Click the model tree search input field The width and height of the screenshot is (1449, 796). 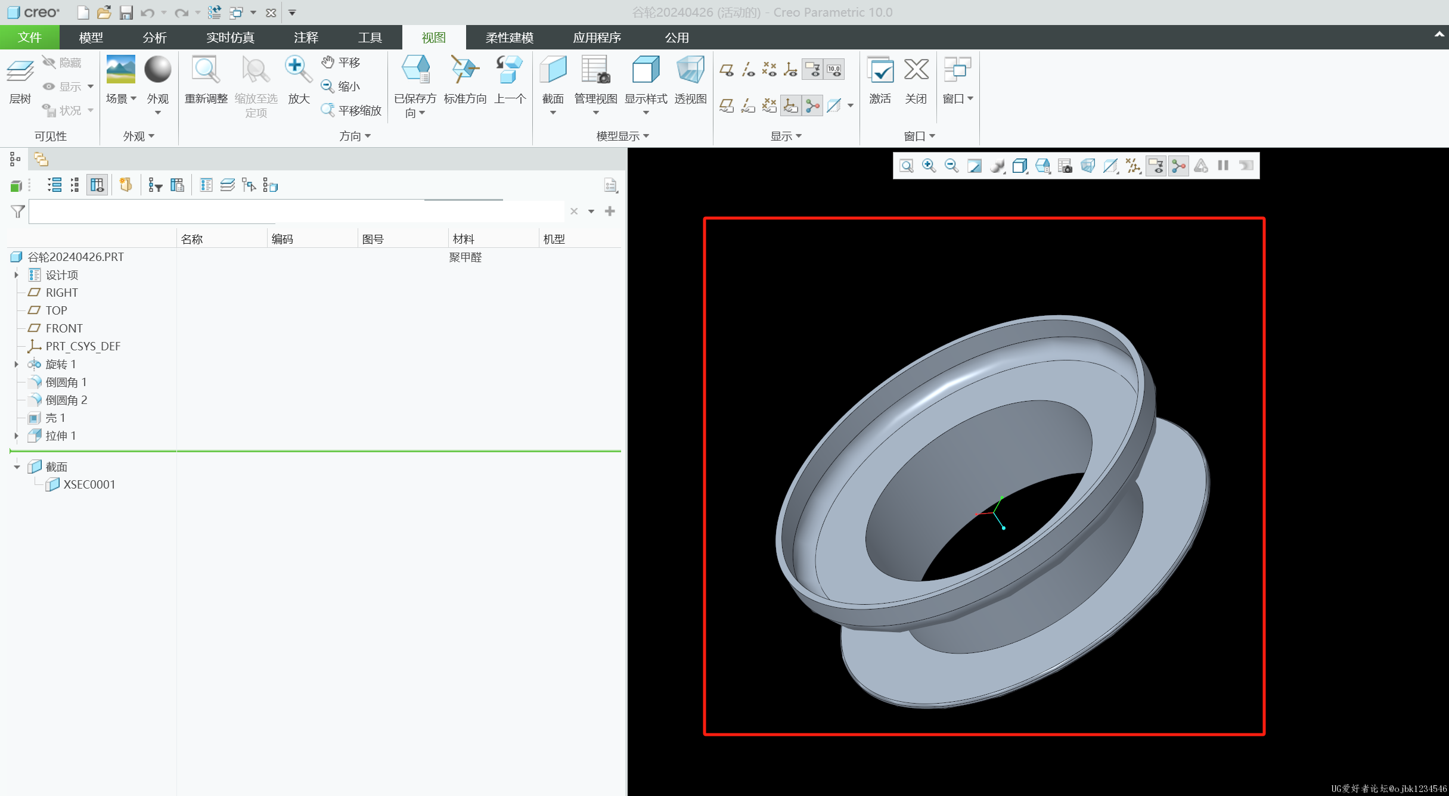(x=296, y=211)
